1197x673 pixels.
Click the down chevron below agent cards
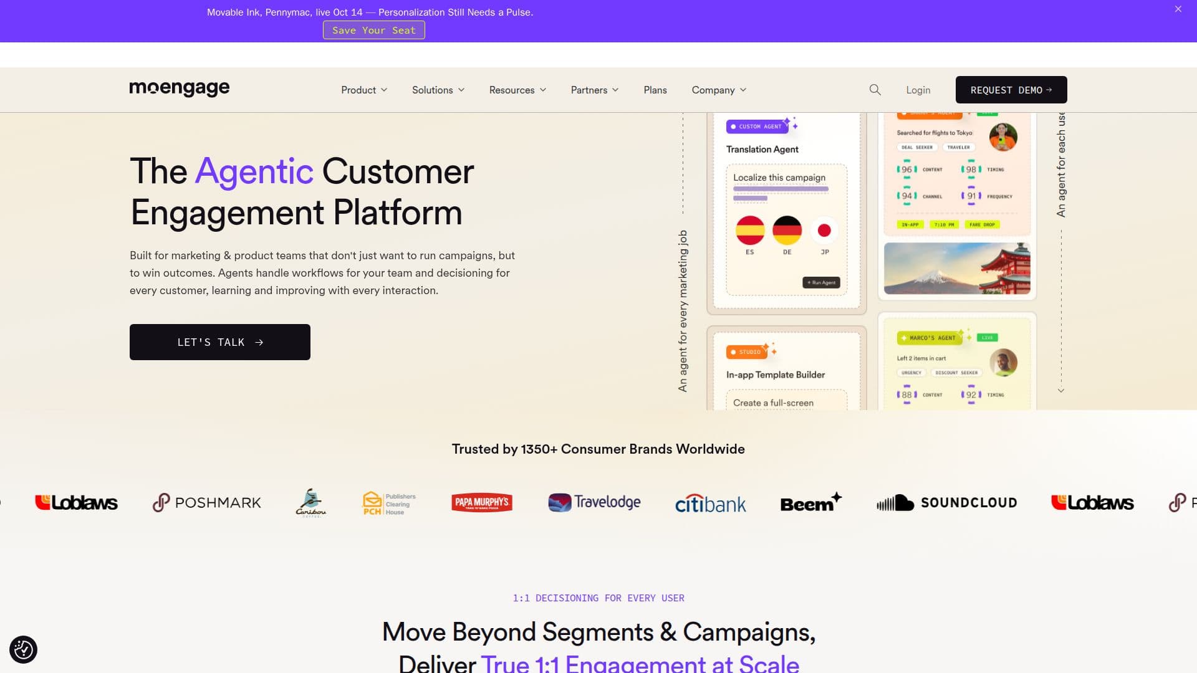[1061, 391]
